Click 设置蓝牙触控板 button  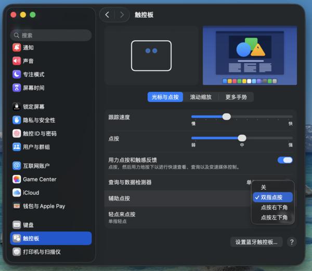tap(256, 242)
